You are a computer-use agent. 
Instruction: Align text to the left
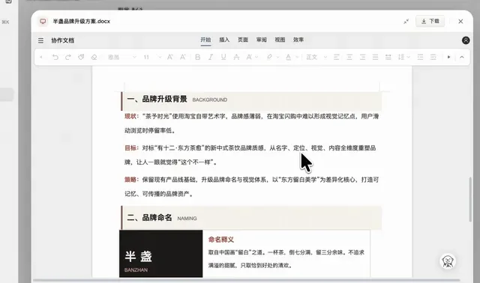coord(337,57)
